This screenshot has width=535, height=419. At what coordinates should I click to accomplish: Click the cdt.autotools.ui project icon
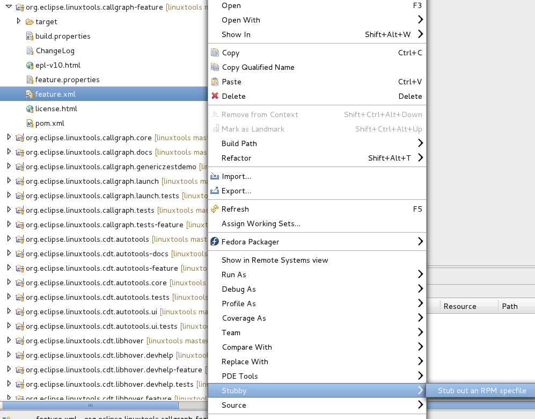[20, 312]
